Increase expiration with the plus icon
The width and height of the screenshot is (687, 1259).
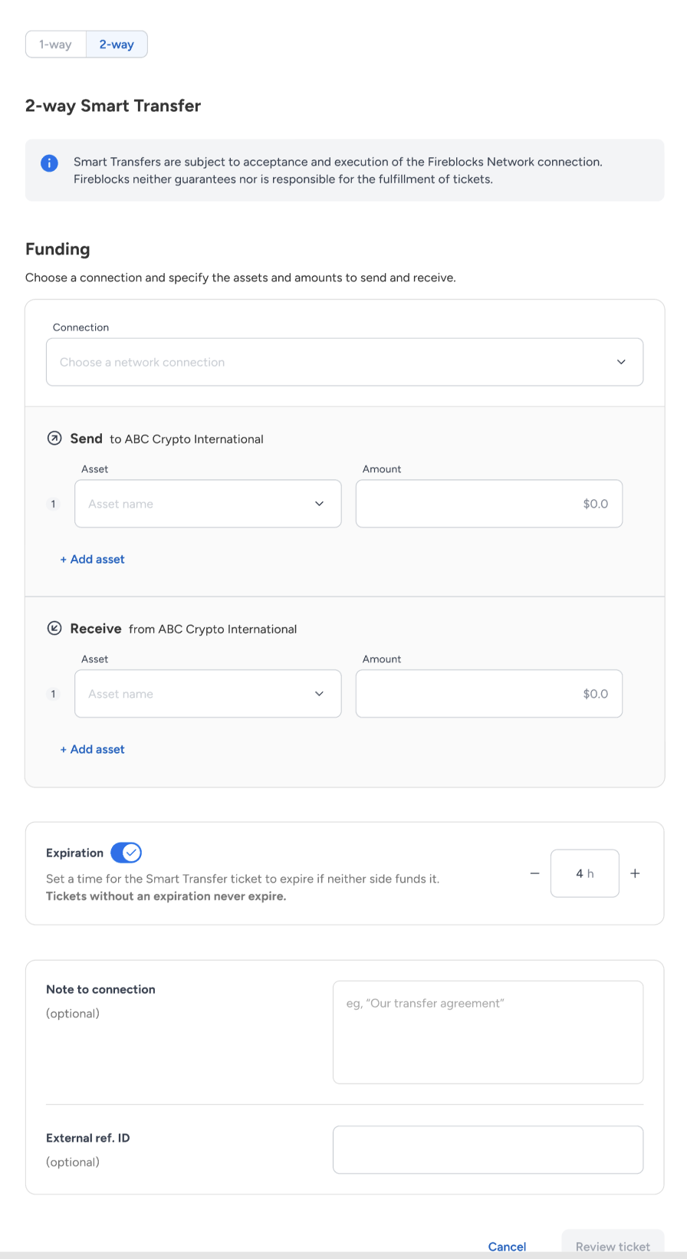pos(635,873)
